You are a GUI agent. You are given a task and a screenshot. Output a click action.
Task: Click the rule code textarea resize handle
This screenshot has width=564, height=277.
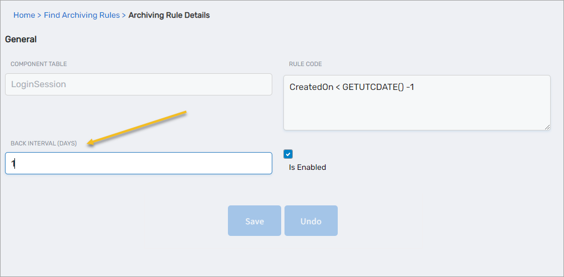pyautogui.click(x=547, y=127)
